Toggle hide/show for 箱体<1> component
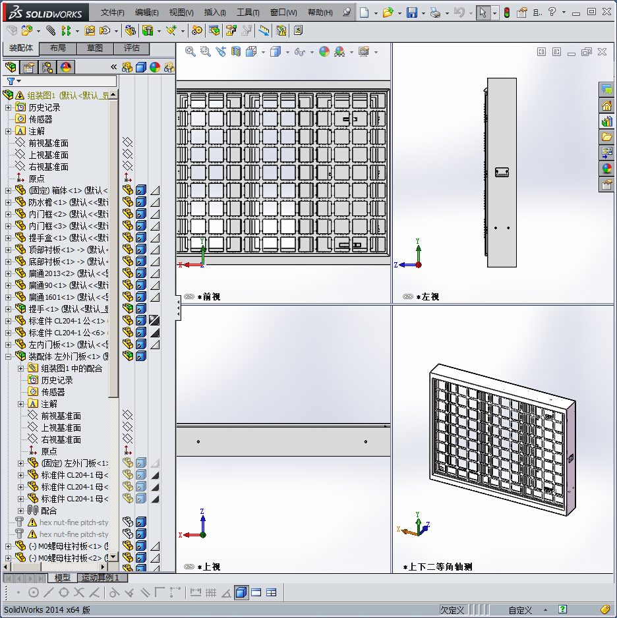Image resolution: width=617 pixels, height=618 pixels. (127, 190)
